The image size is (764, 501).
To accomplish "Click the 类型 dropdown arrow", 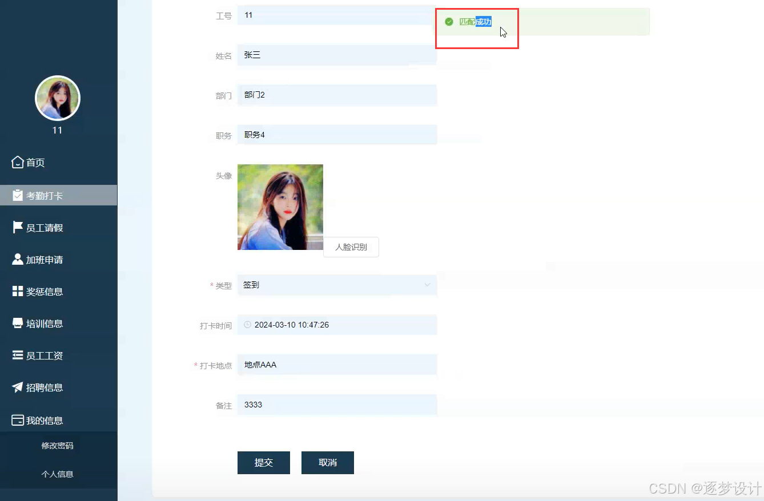I will (427, 285).
